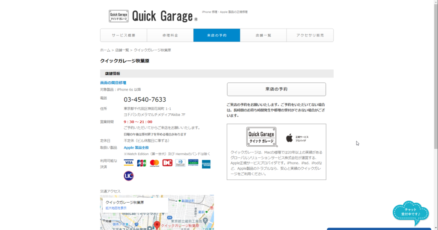Screen dimensions: 438x230
Task: Open the サービス概要 tab
Action: [x=124, y=35]
